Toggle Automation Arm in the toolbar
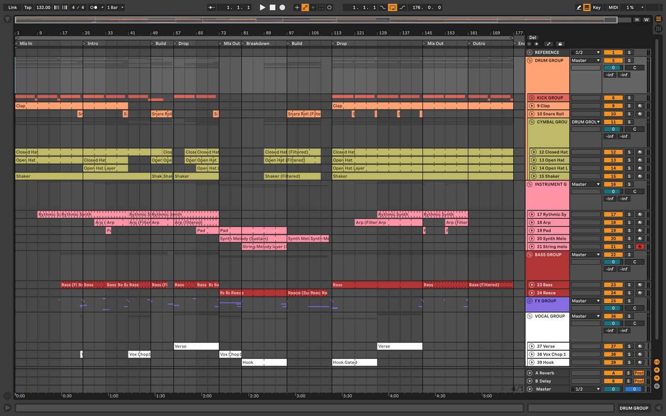Screen dimensions: 666x416 (x=305, y=7)
